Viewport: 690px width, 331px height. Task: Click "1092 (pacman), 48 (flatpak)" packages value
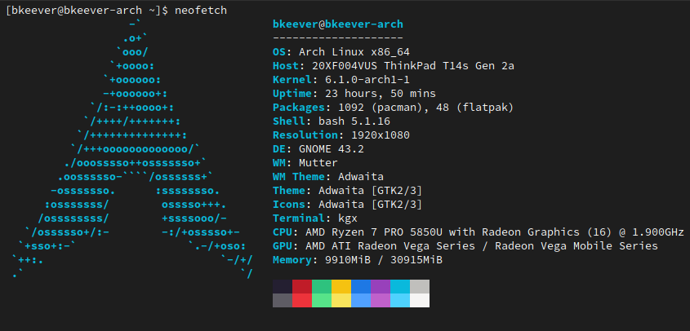tap(426, 108)
